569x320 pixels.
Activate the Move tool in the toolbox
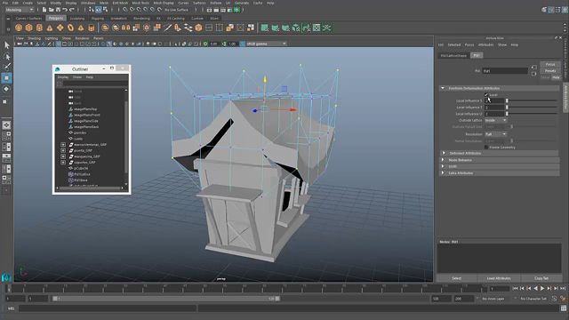coord(6,78)
